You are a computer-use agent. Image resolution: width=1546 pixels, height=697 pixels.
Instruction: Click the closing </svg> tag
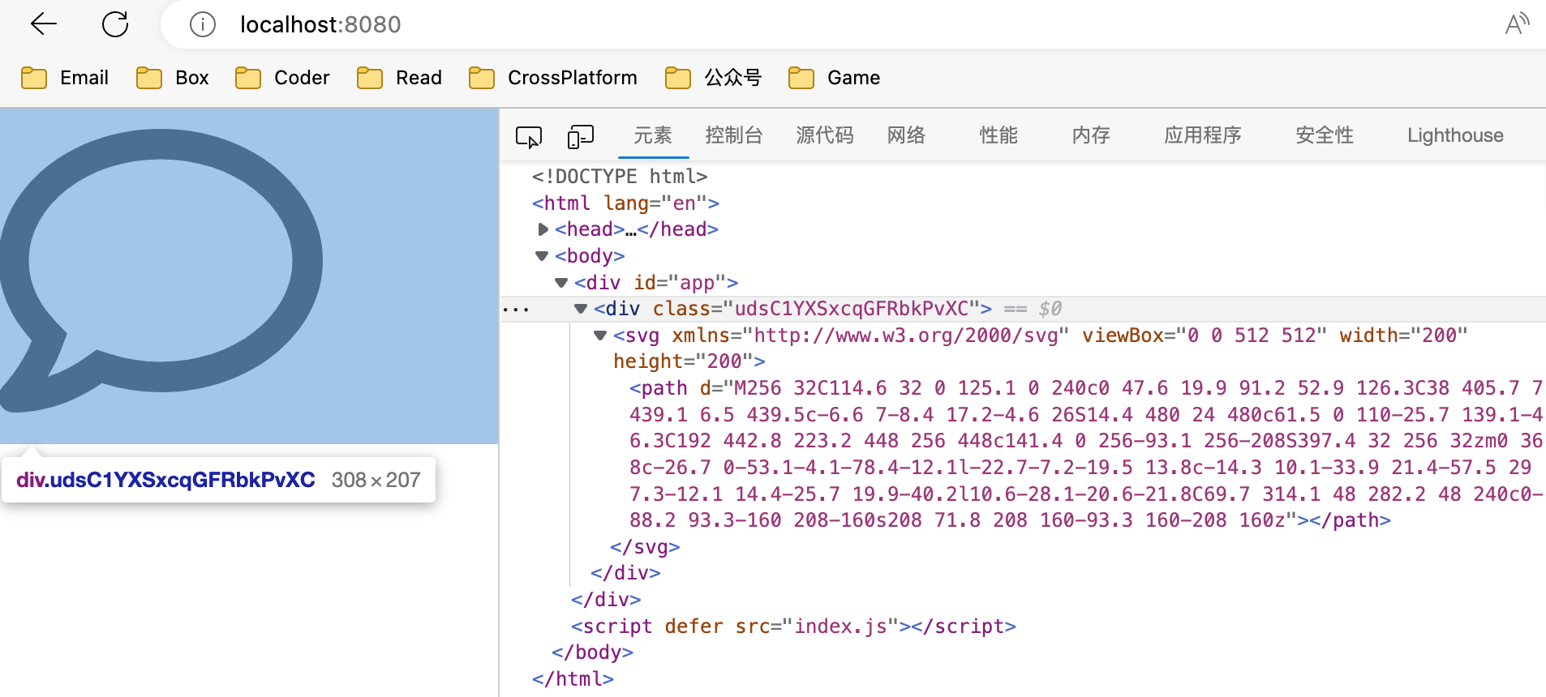[x=645, y=547]
